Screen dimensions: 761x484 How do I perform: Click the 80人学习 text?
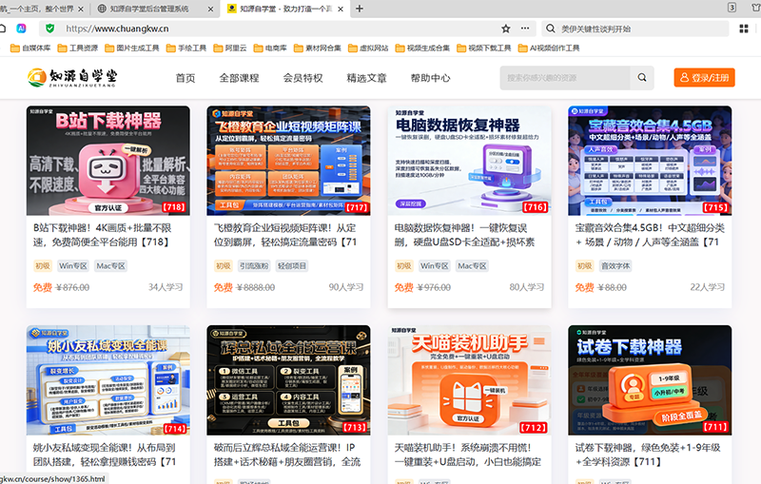coord(527,287)
